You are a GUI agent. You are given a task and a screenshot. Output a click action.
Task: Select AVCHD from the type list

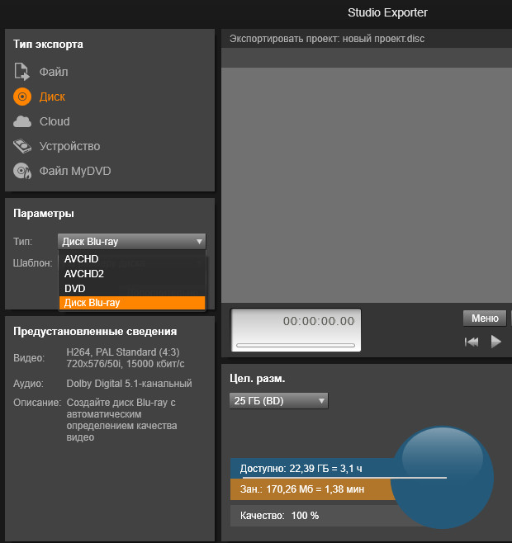[x=132, y=258]
